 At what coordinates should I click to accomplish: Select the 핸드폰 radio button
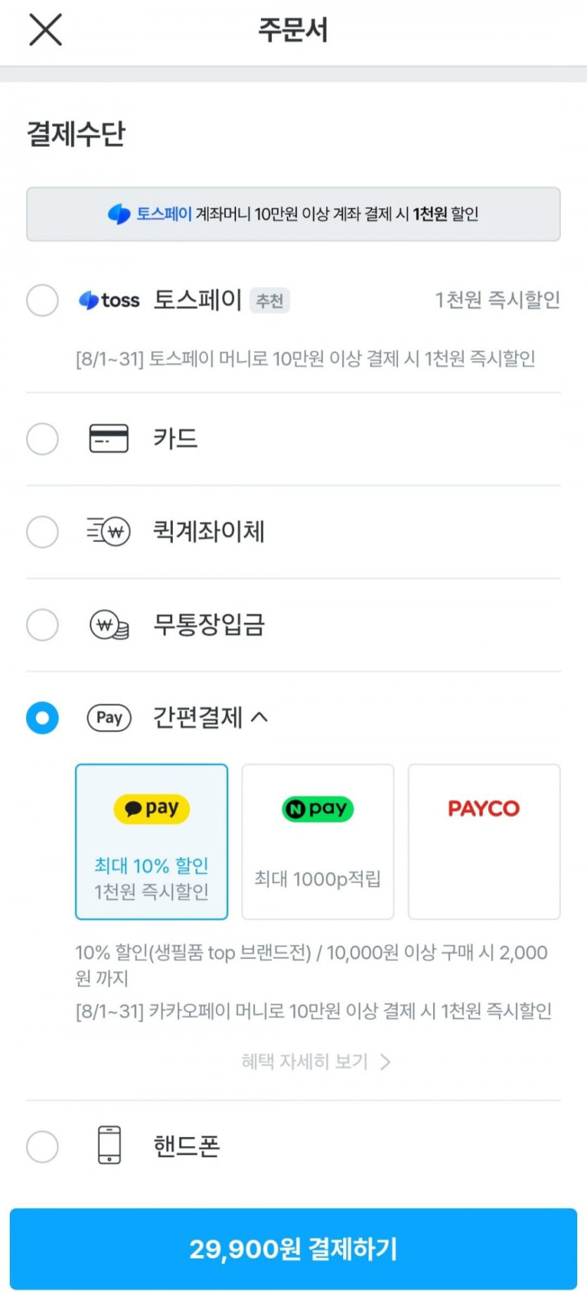pos(42,1146)
